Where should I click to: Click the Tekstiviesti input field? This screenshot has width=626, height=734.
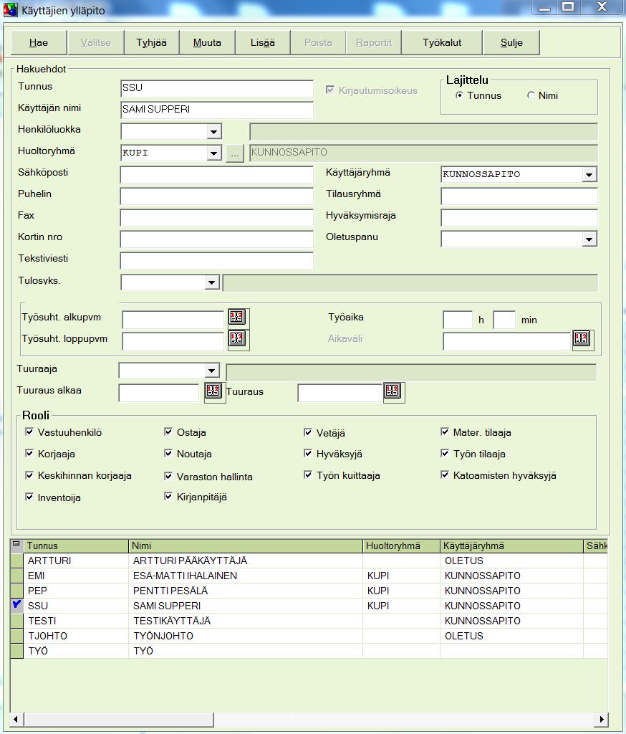point(216,260)
